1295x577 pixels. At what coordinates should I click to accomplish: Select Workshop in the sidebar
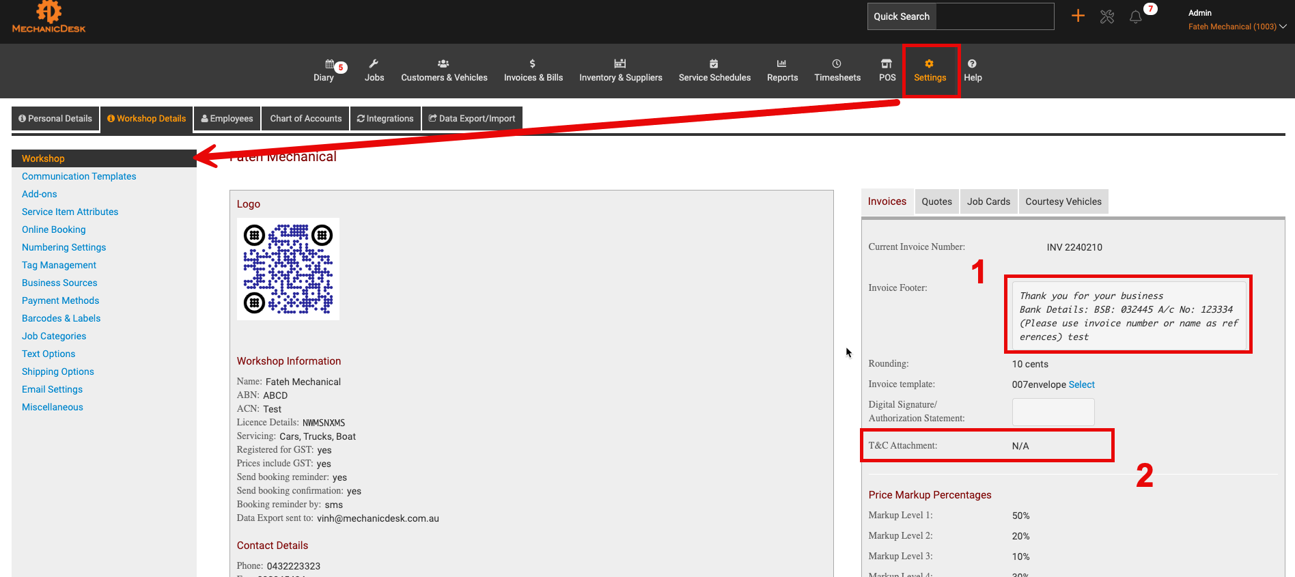[x=104, y=158]
